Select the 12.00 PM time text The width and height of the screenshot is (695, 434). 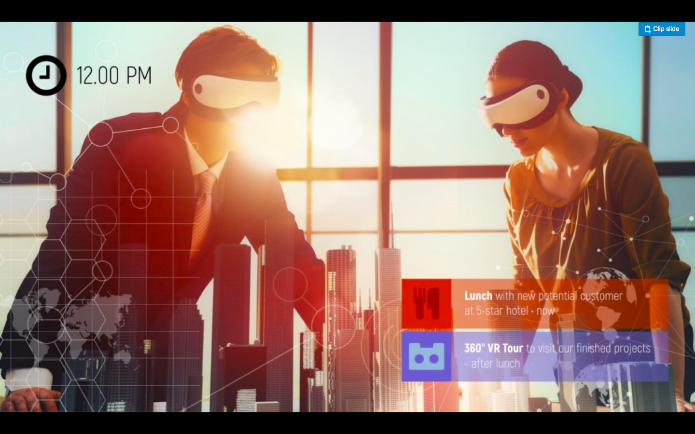[x=114, y=76]
